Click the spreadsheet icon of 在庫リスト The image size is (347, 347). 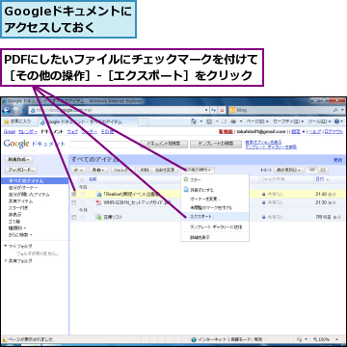(99, 217)
